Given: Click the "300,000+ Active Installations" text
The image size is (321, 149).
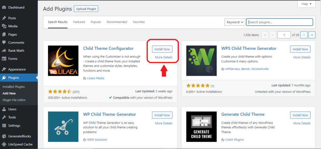Looking at the screenshot, I should tap(67, 98).
